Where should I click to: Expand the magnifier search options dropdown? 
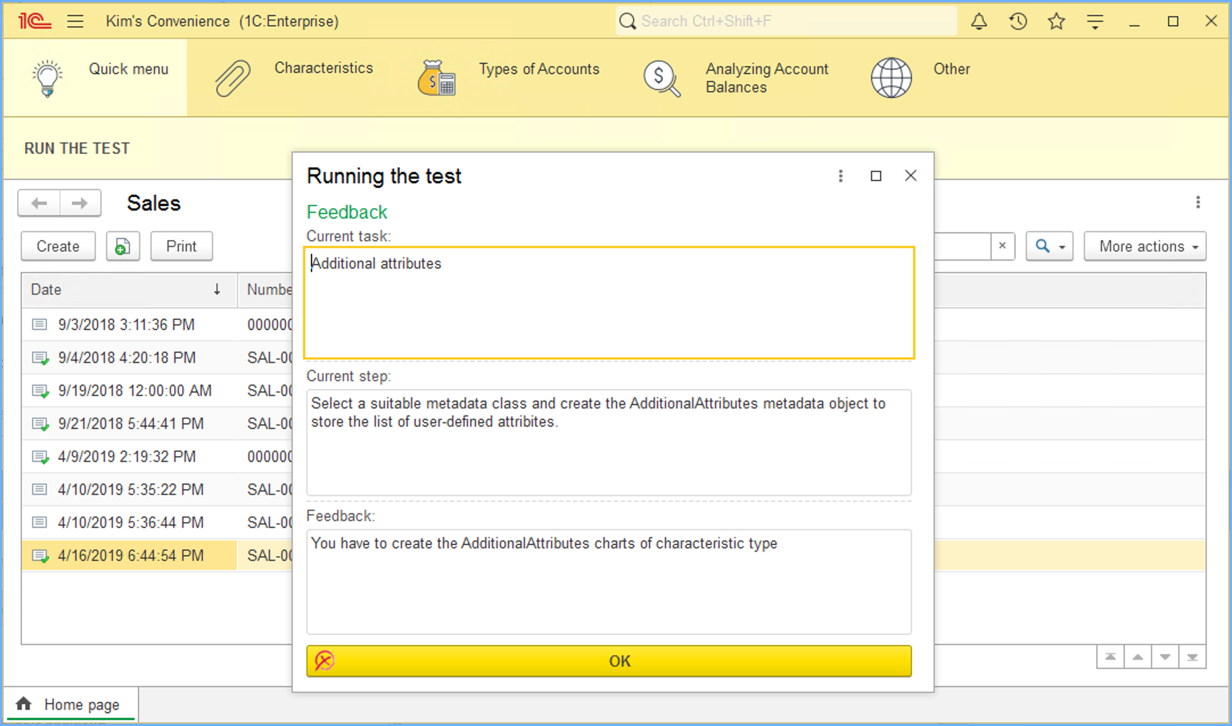[1049, 246]
